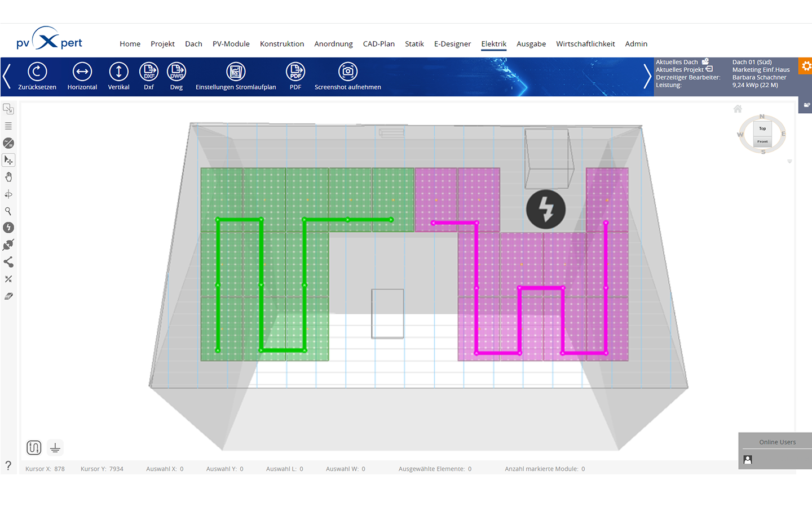Choose the magnifier zoom tool
Image resolution: width=812 pixels, height=507 pixels.
click(x=8, y=211)
